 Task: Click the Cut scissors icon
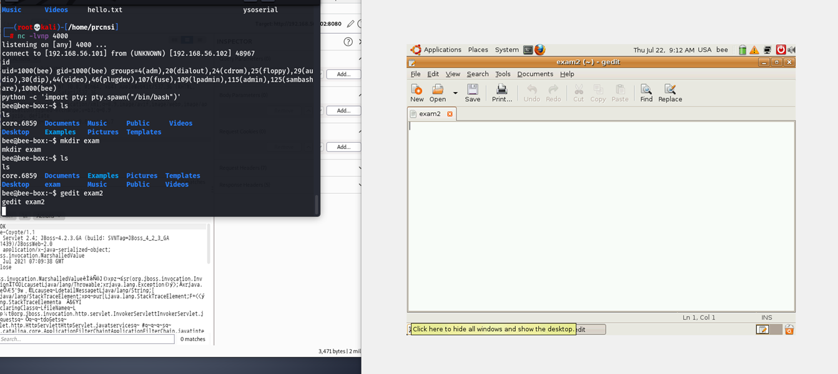click(x=578, y=93)
